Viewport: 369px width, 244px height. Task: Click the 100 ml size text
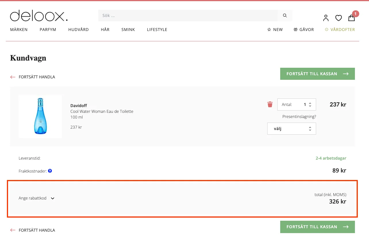pyautogui.click(x=77, y=117)
